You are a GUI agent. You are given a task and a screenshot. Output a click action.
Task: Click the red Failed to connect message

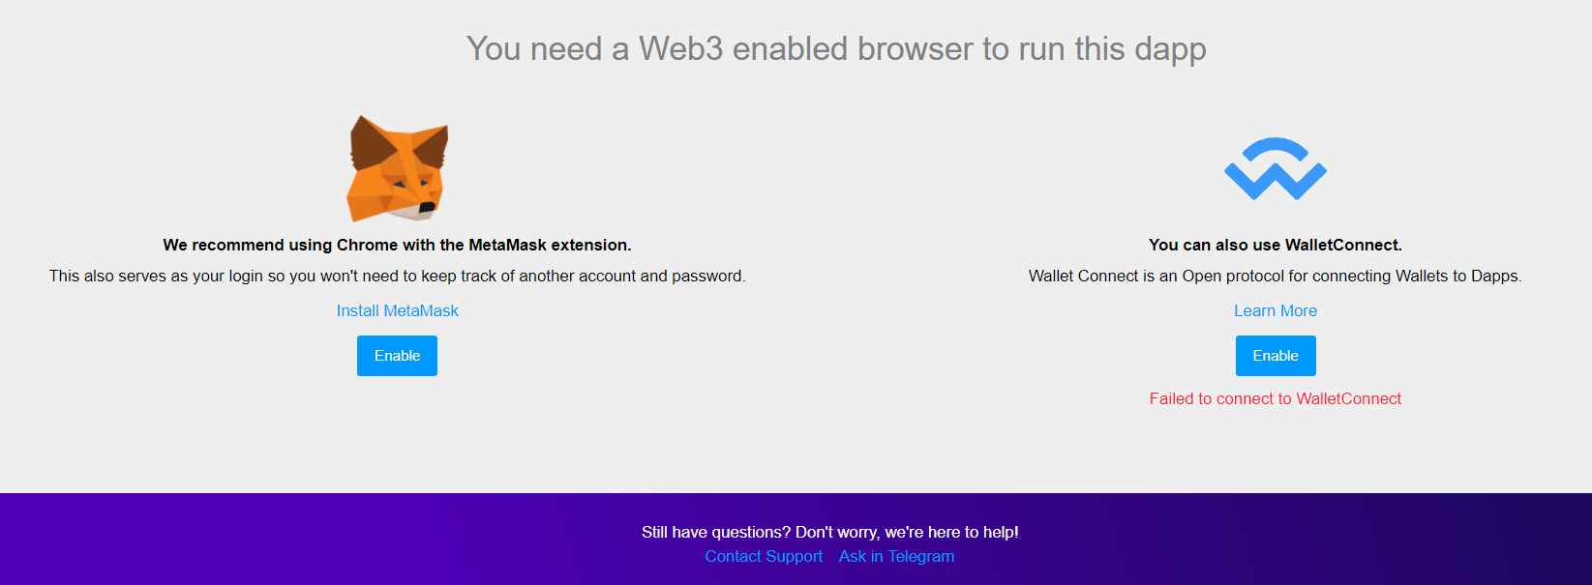(1276, 398)
